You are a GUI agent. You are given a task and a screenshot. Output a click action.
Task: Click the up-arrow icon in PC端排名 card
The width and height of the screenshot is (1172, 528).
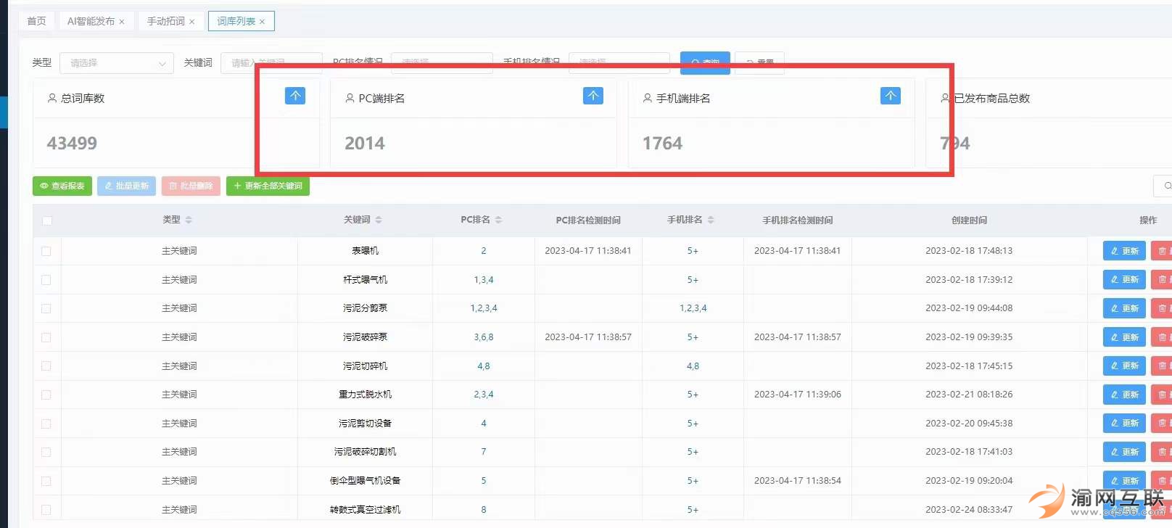(593, 96)
